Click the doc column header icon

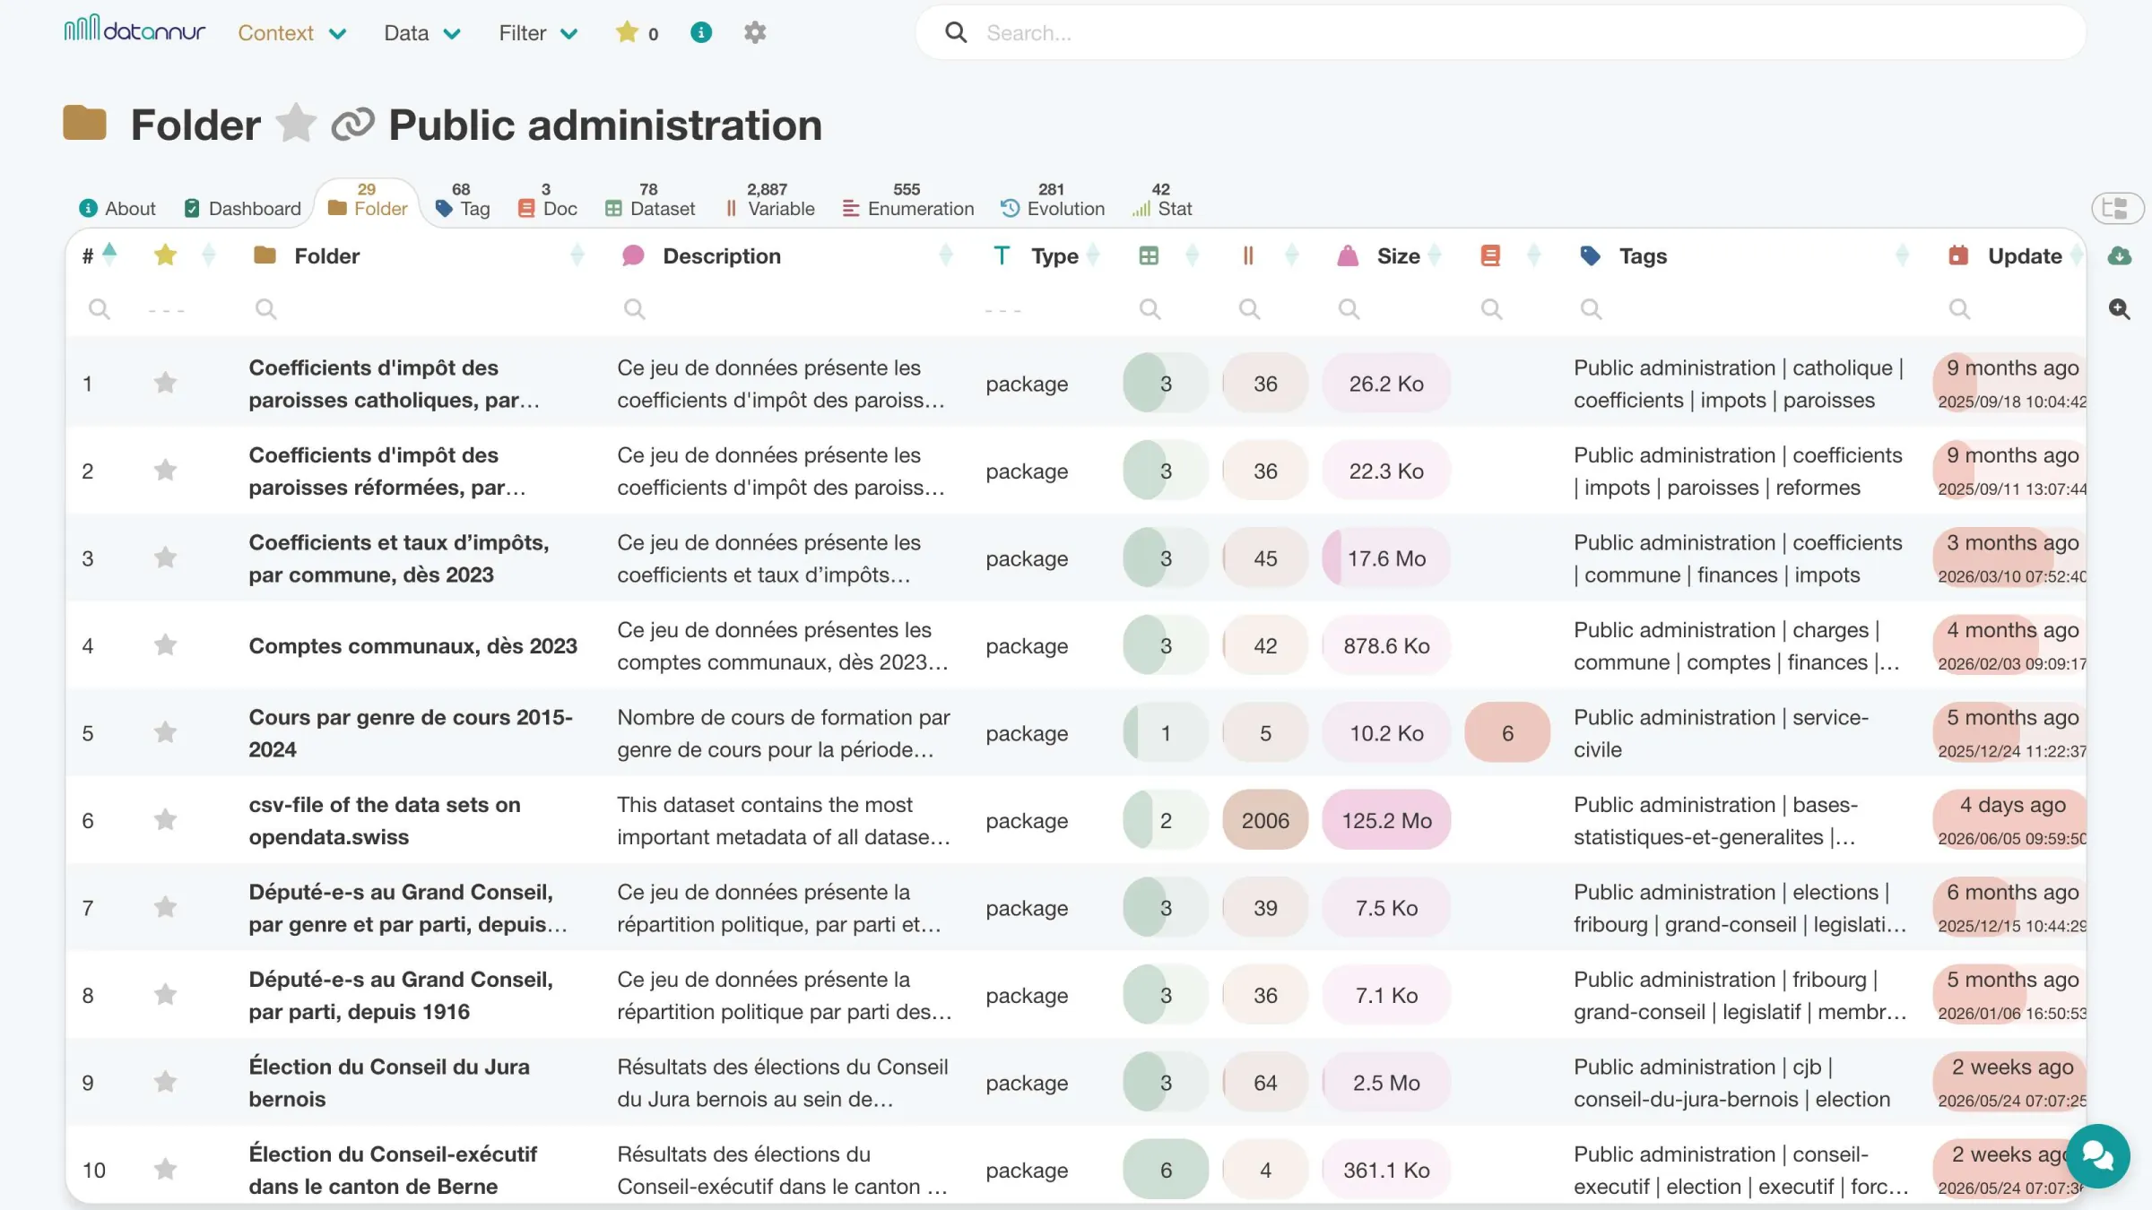coord(1490,256)
